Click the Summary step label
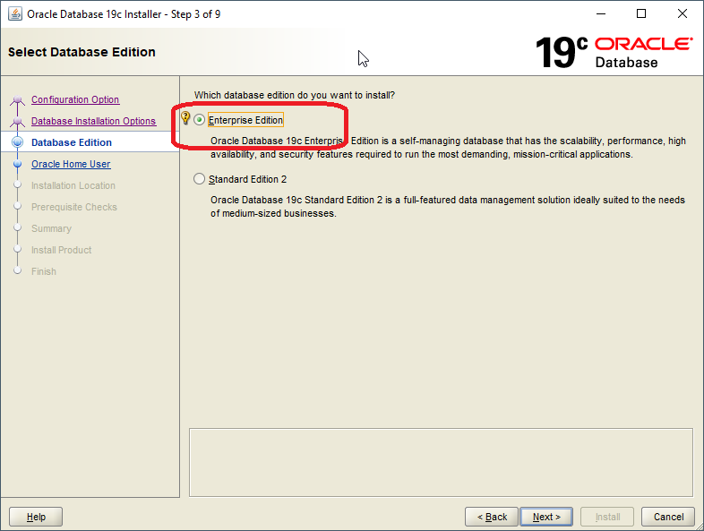Image resolution: width=704 pixels, height=531 pixels. (x=51, y=228)
